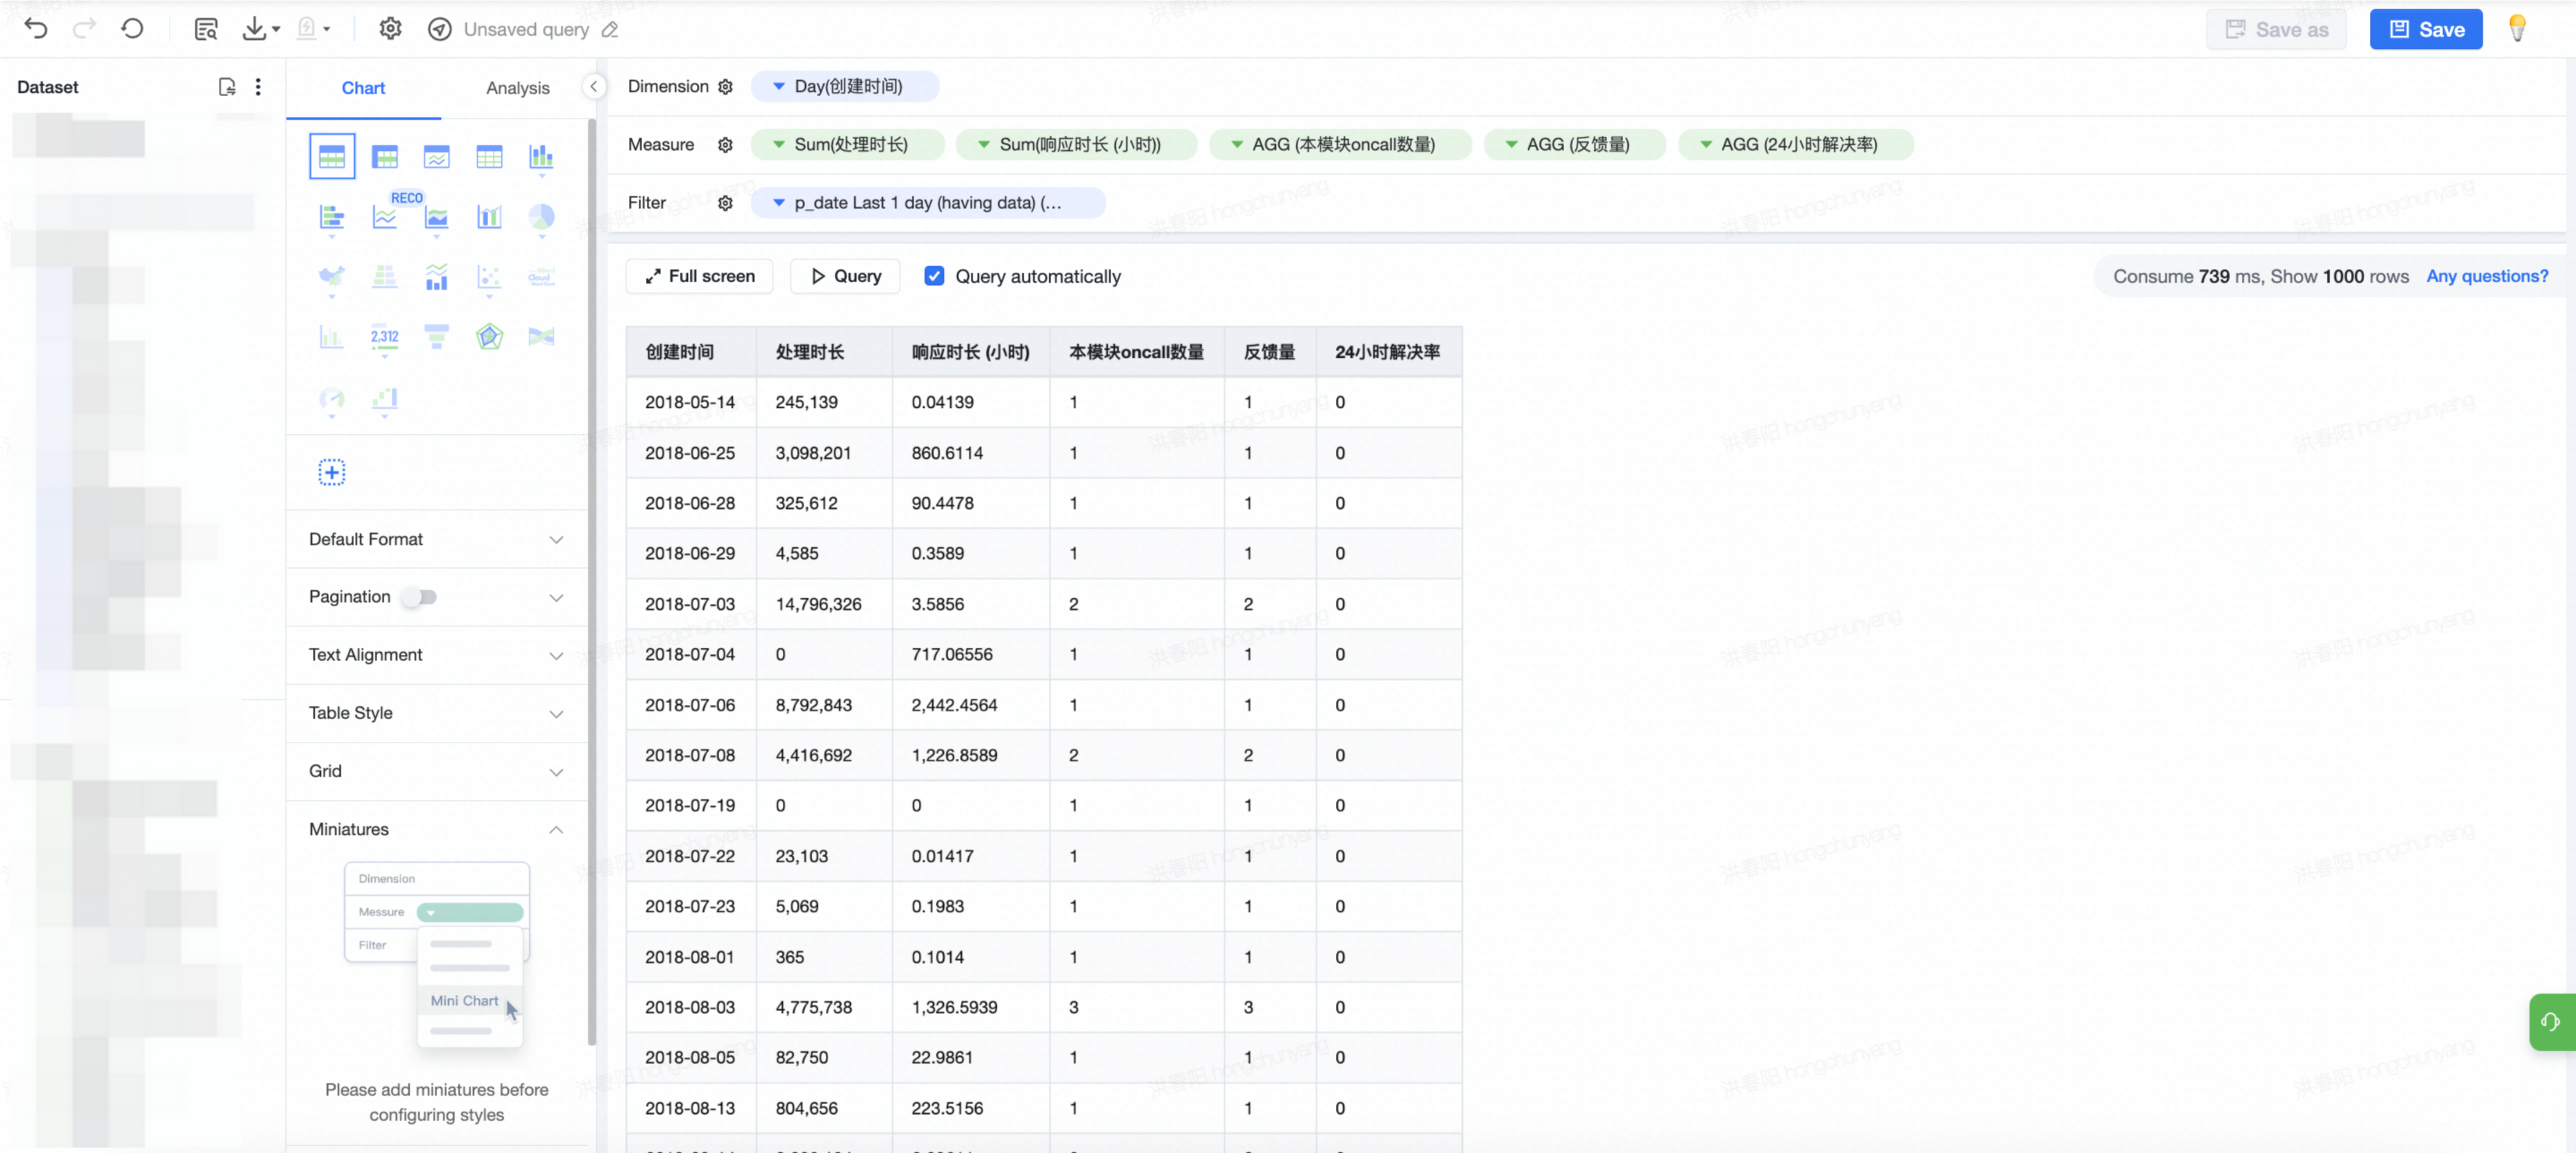Collapse the chart configuration panel arrow
This screenshot has width=2576, height=1153.
(x=594, y=87)
